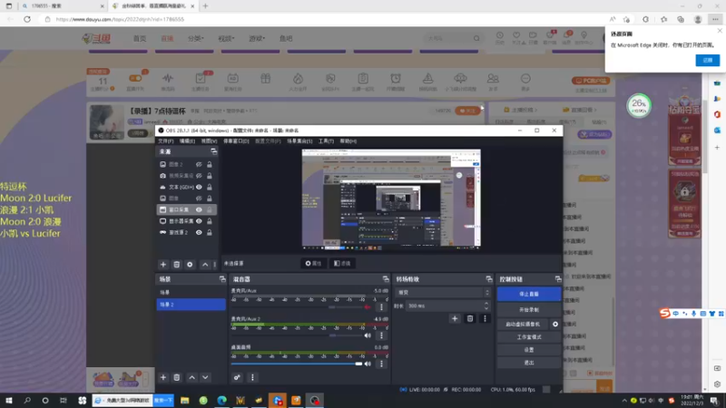Open virtual camera settings gear
The image size is (726, 408).
pos(555,325)
